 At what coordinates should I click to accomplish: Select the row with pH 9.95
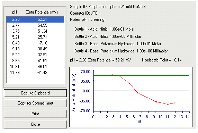point(35,61)
